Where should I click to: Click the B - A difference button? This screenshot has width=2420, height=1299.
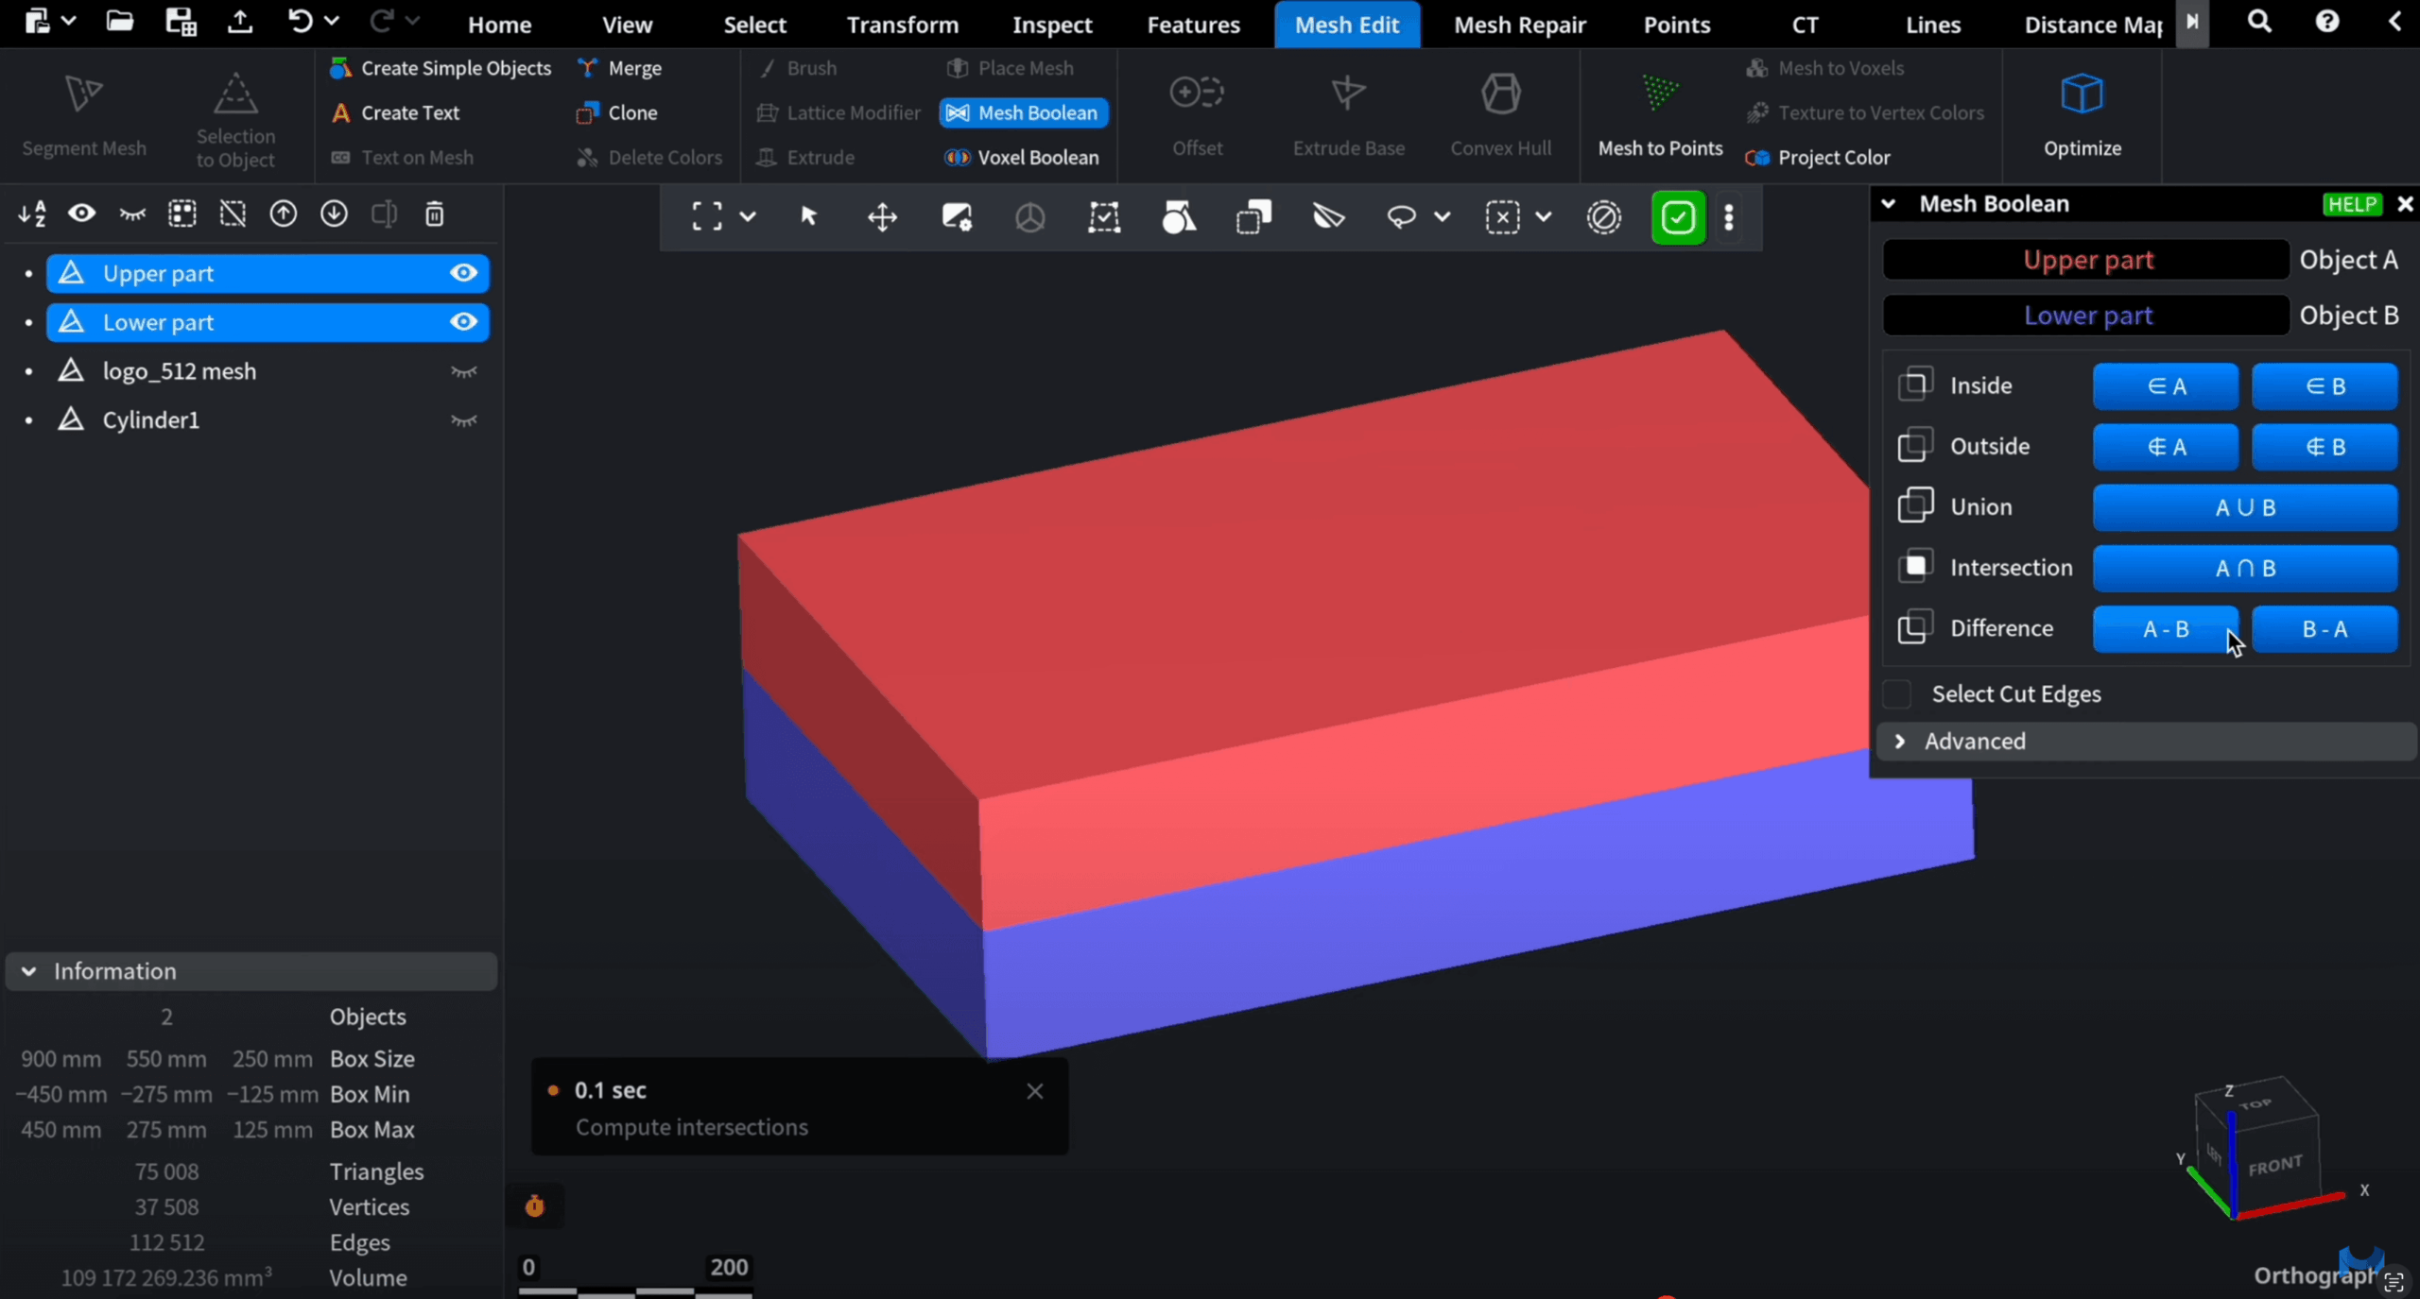2325,629
